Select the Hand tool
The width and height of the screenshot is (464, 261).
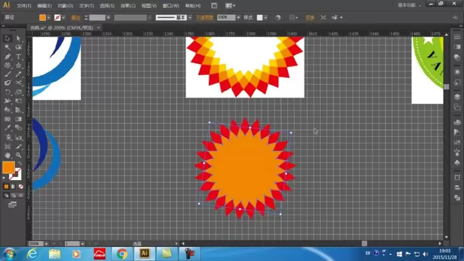click(x=7, y=155)
